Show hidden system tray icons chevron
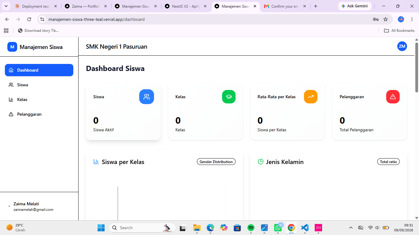 (351, 228)
